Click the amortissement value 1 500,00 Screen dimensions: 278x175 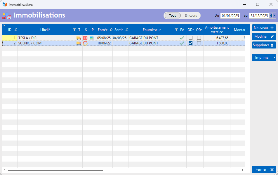[222, 43]
